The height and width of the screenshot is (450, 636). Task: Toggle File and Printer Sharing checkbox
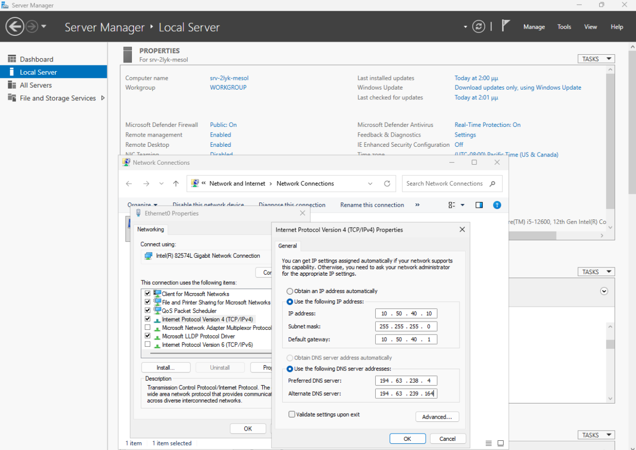coord(147,302)
